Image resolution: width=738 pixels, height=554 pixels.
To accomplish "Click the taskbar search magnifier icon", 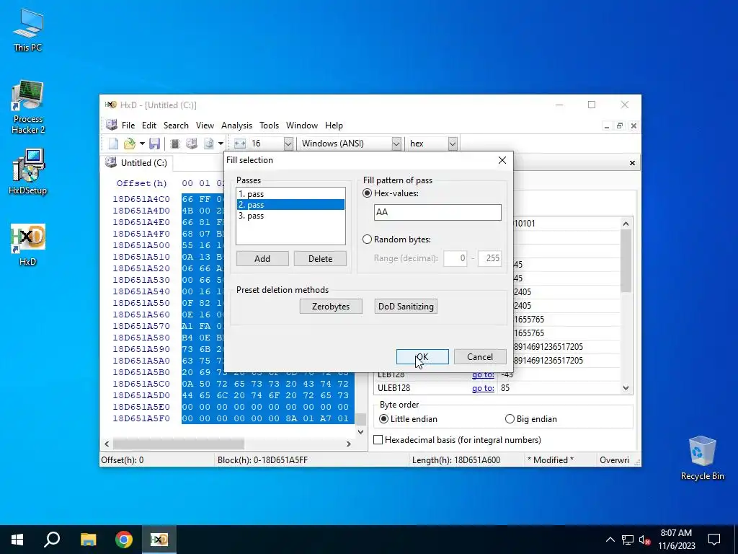I will click(52, 540).
